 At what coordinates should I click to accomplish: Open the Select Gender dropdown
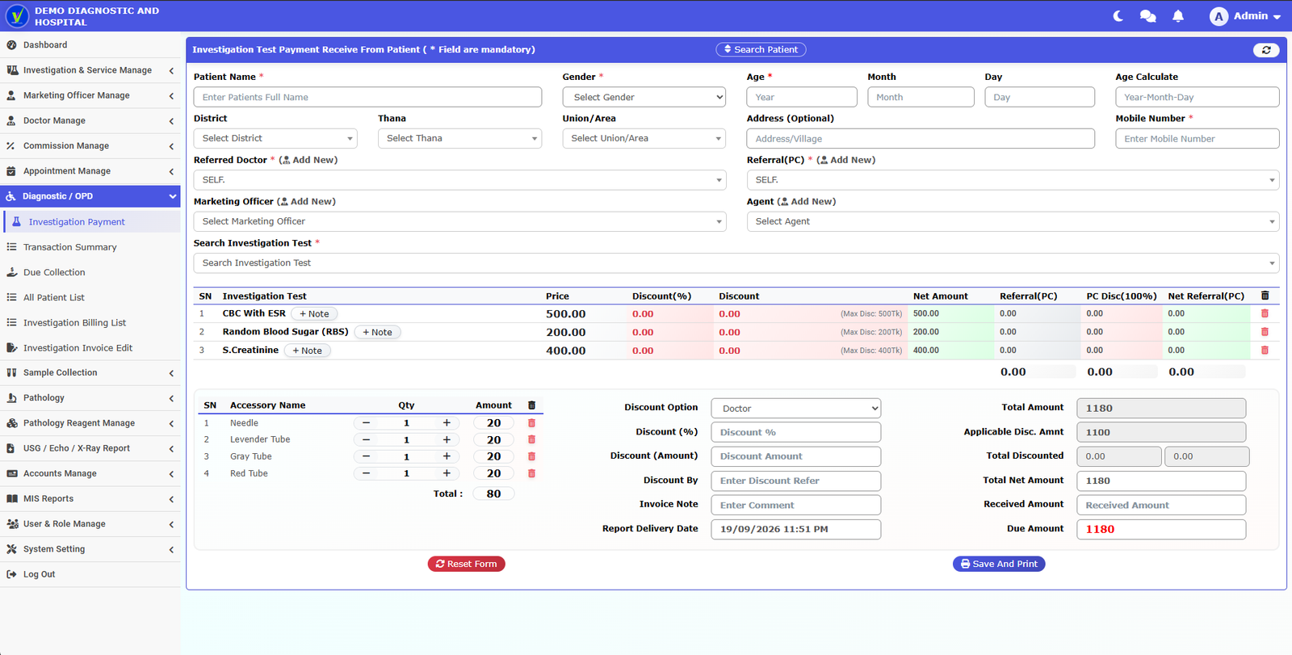pos(644,97)
